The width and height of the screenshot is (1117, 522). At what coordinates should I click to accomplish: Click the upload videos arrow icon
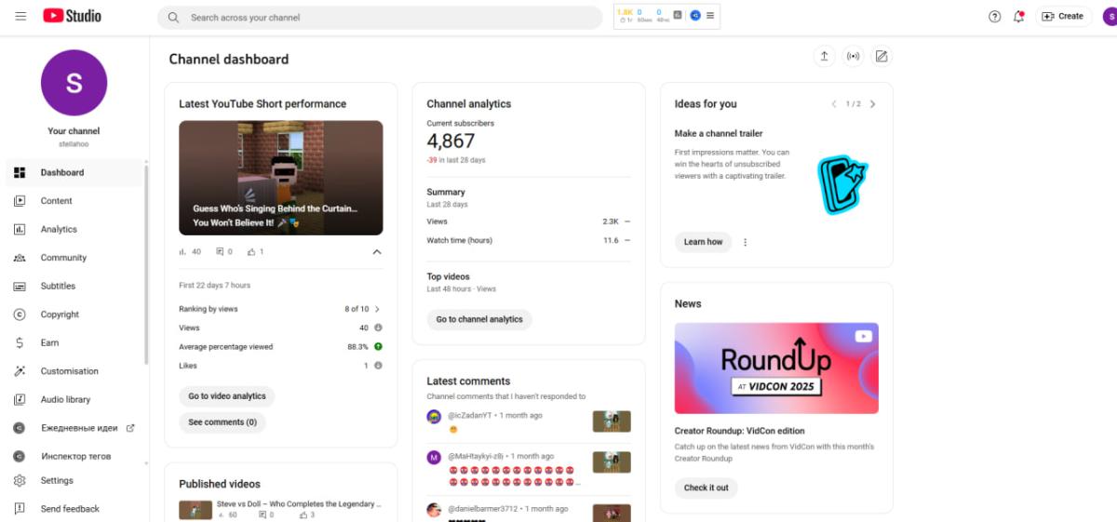824,57
